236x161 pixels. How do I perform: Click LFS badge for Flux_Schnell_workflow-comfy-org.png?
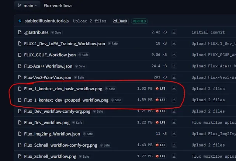[x=161, y=145]
